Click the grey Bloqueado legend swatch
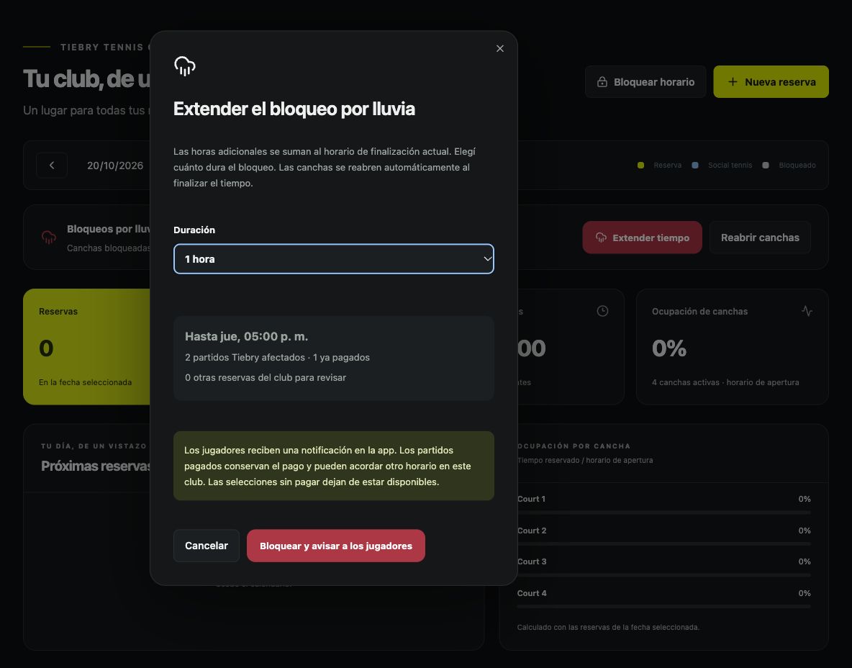Screen dimensions: 852x668 pyautogui.click(x=766, y=166)
